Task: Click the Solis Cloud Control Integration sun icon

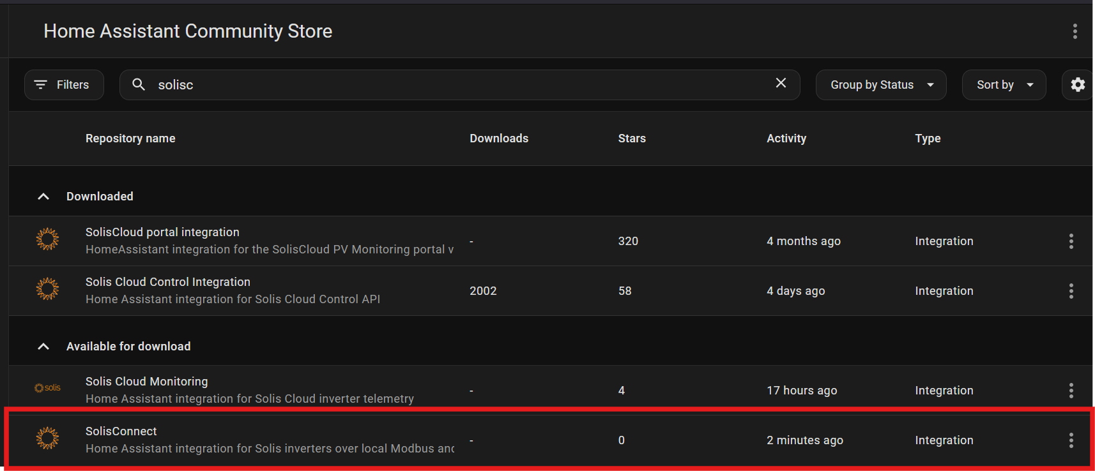Action: pyautogui.click(x=47, y=288)
